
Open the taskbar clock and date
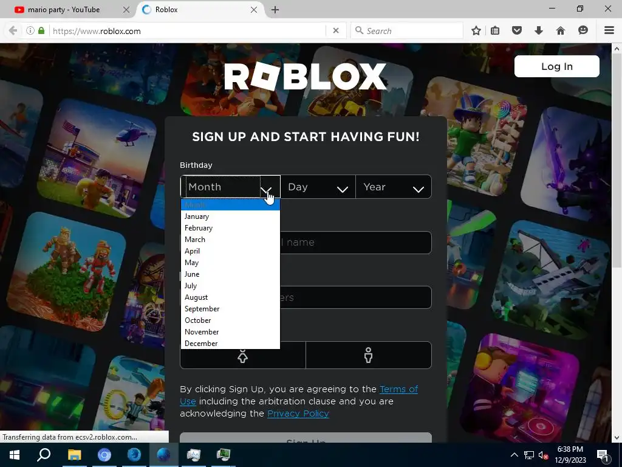pyautogui.click(x=570, y=455)
